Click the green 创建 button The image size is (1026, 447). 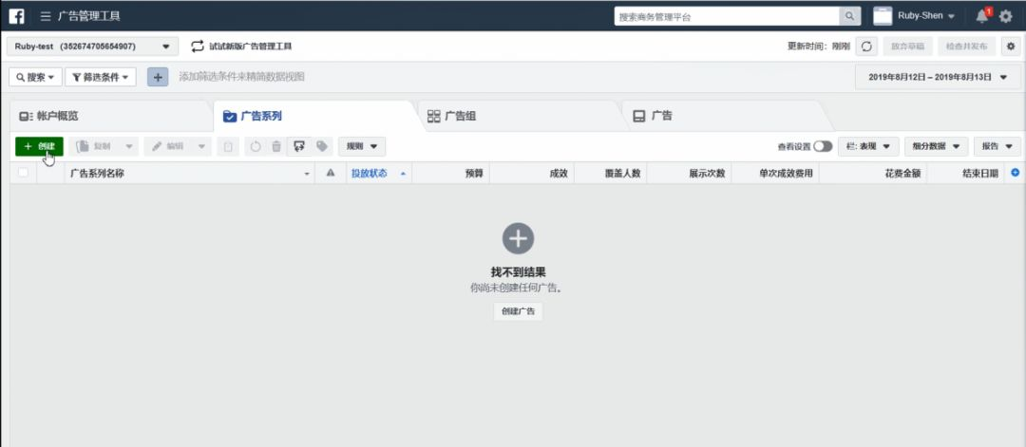point(39,146)
